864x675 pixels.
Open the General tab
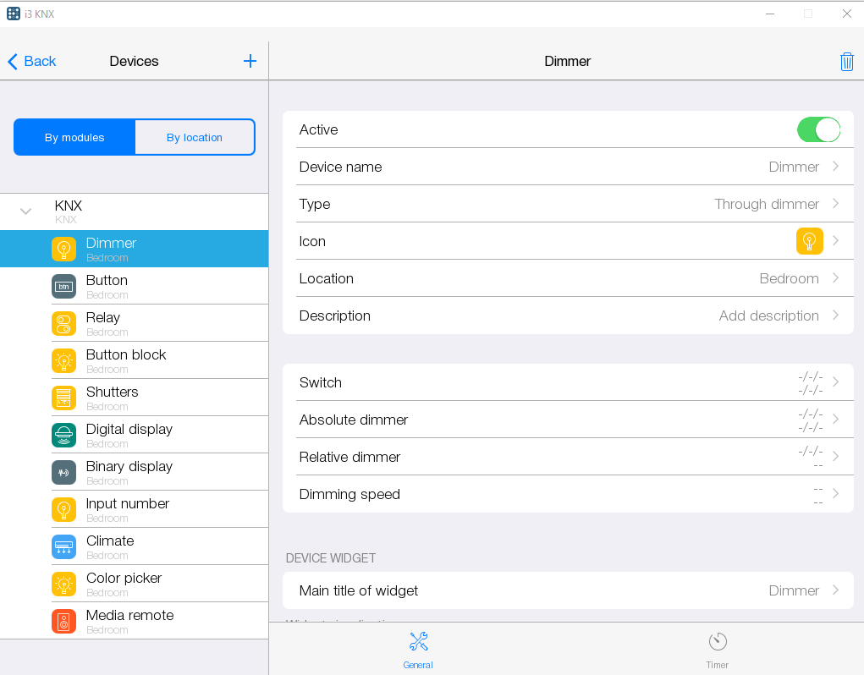click(418, 650)
